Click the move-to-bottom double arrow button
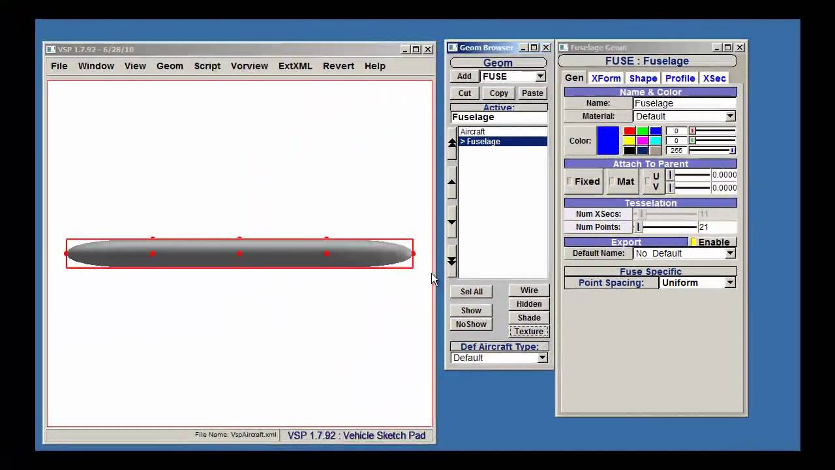The height and width of the screenshot is (470, 835). pyautogui.click(x=451, y=260)
